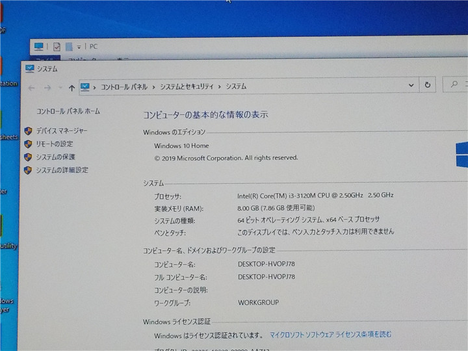Click the コンピューターの基本的な情報の表示 heading
This screenshot has height=351, width=468.
click(205, 114)
